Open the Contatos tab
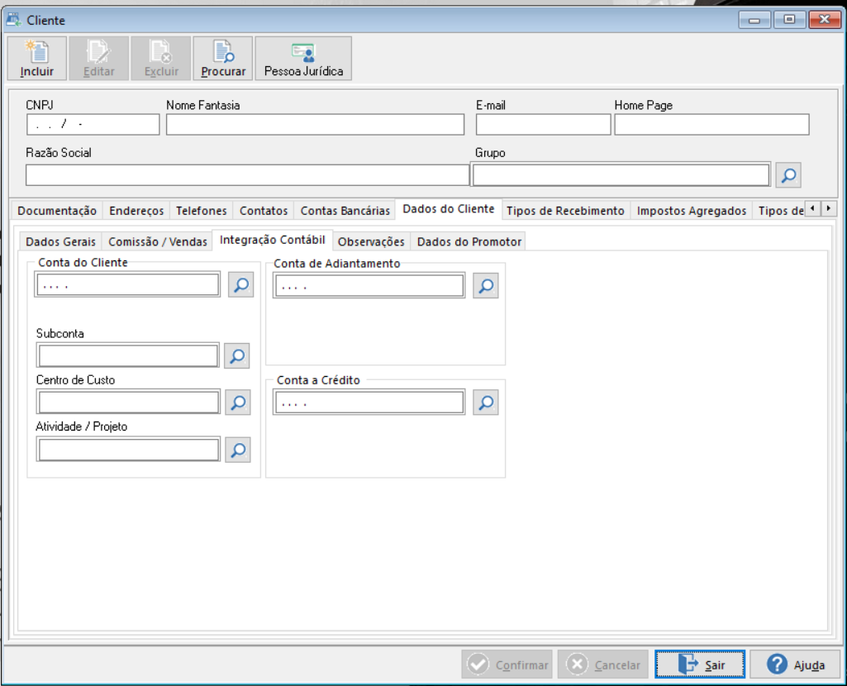Image resolution: width=847 pixels, height=686 pixels. (264, 211)
